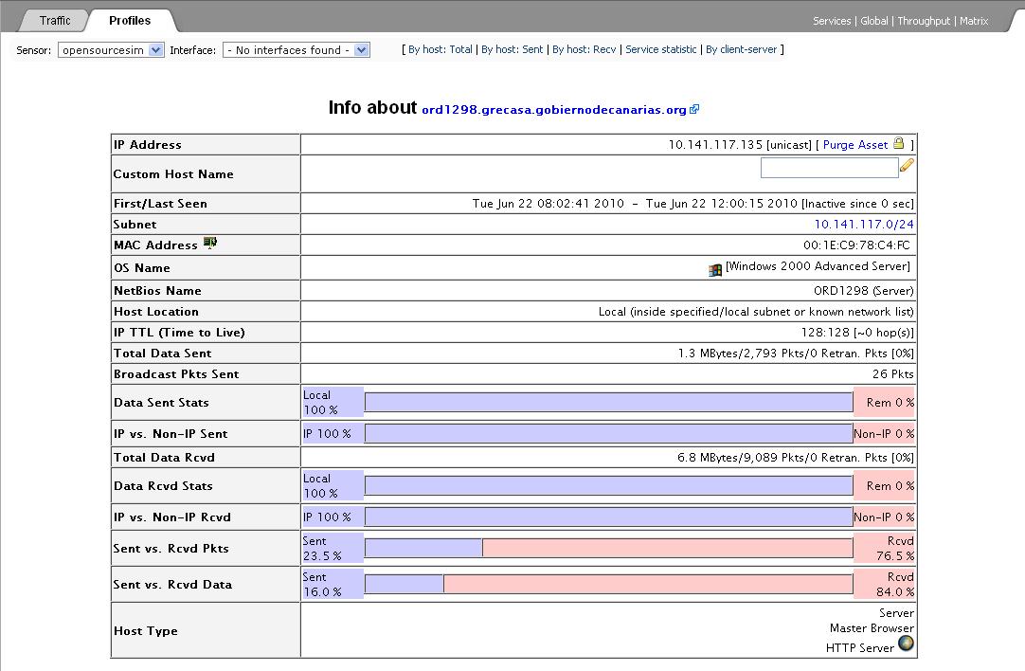Click the external link icon after the hostname

(694, 110)
